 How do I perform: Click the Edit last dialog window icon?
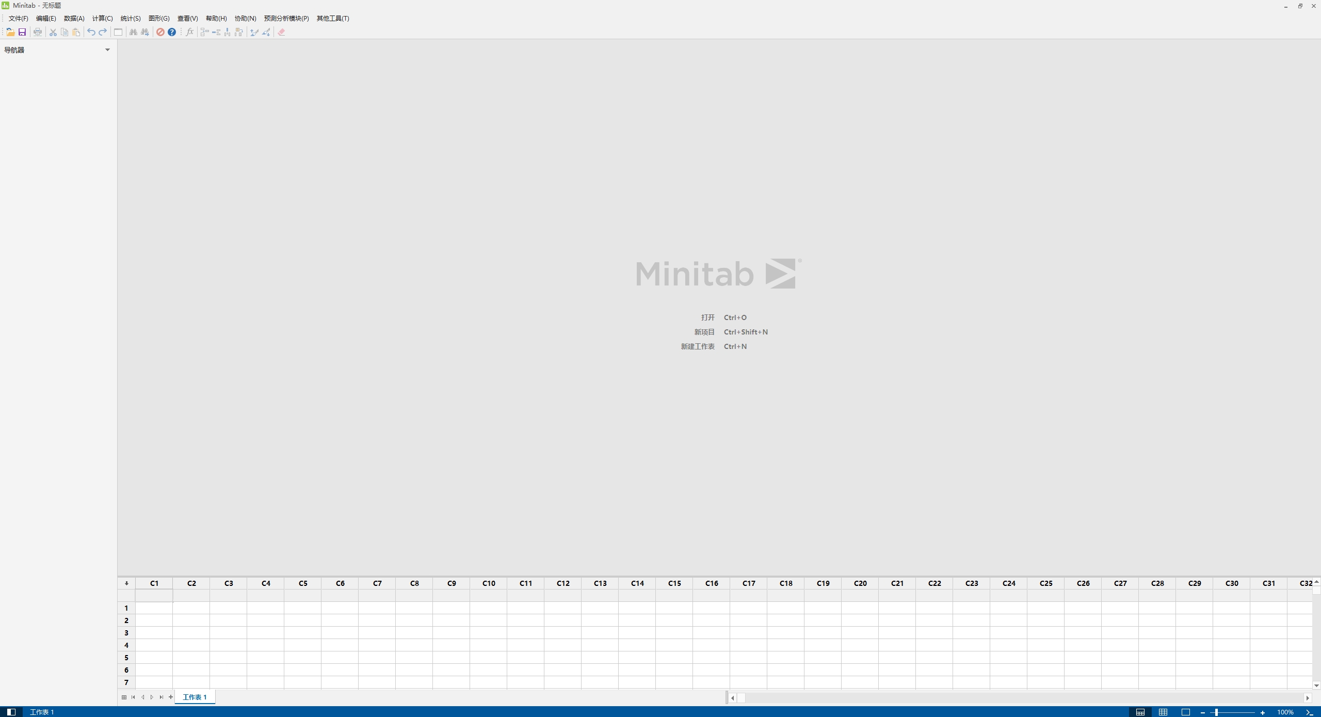pos(118,32)
